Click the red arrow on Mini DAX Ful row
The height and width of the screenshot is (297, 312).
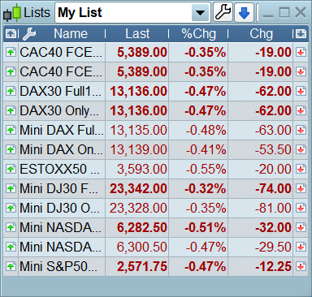301,130
